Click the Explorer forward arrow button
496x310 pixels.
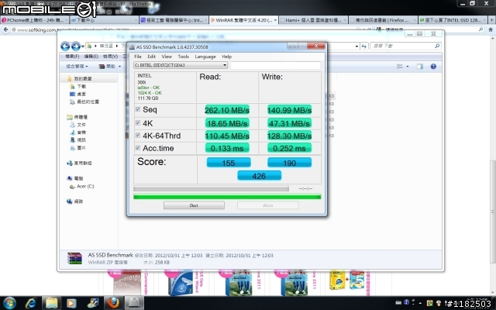pyautogui.click(x=75, y=46)
